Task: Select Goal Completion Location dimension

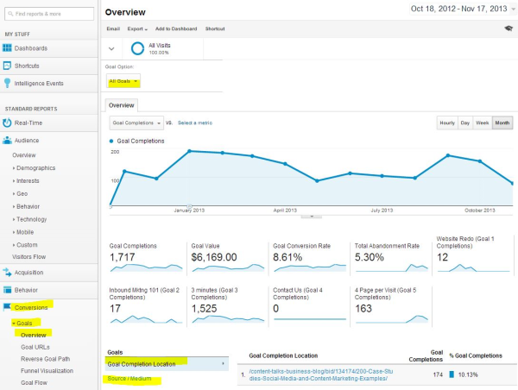Action: click(x=167, y=364)
